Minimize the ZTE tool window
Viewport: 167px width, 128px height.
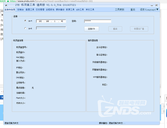[152, 5]
